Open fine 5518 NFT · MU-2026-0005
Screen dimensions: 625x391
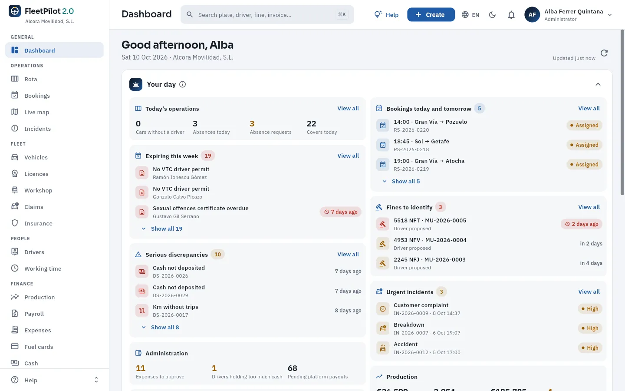pyautogui.click(x=489, y=224)
